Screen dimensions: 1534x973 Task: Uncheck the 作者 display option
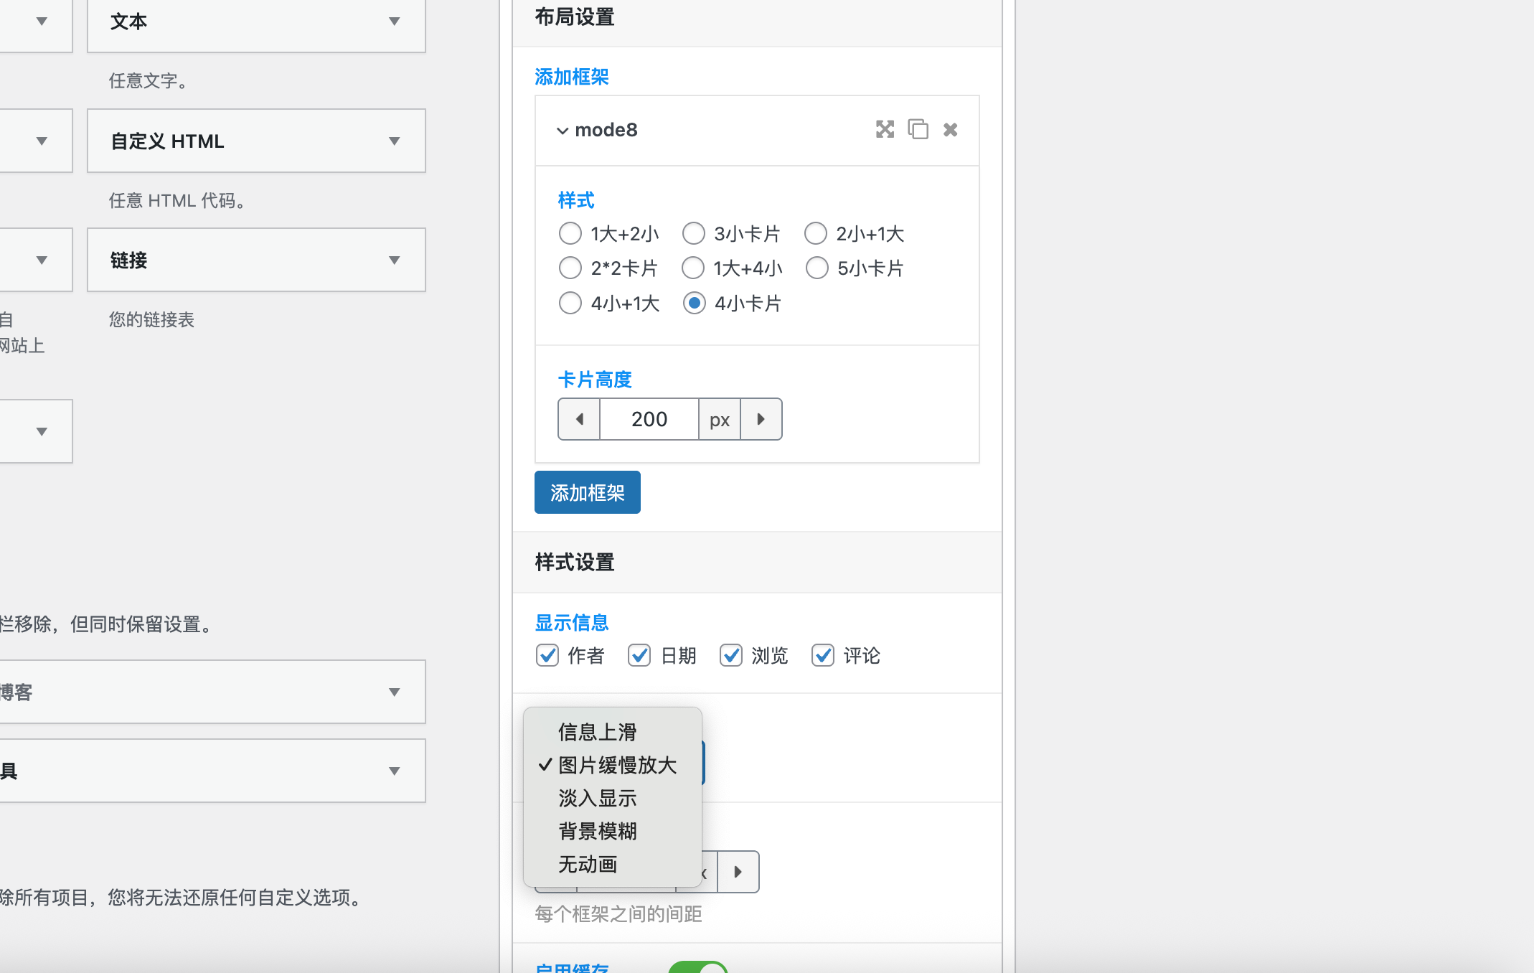[x=547, y=655]
